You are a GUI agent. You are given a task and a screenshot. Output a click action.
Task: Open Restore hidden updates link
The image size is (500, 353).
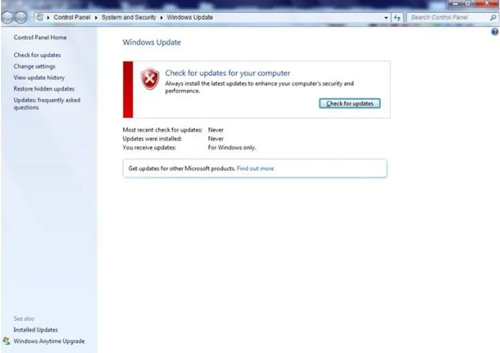point(44,89)
